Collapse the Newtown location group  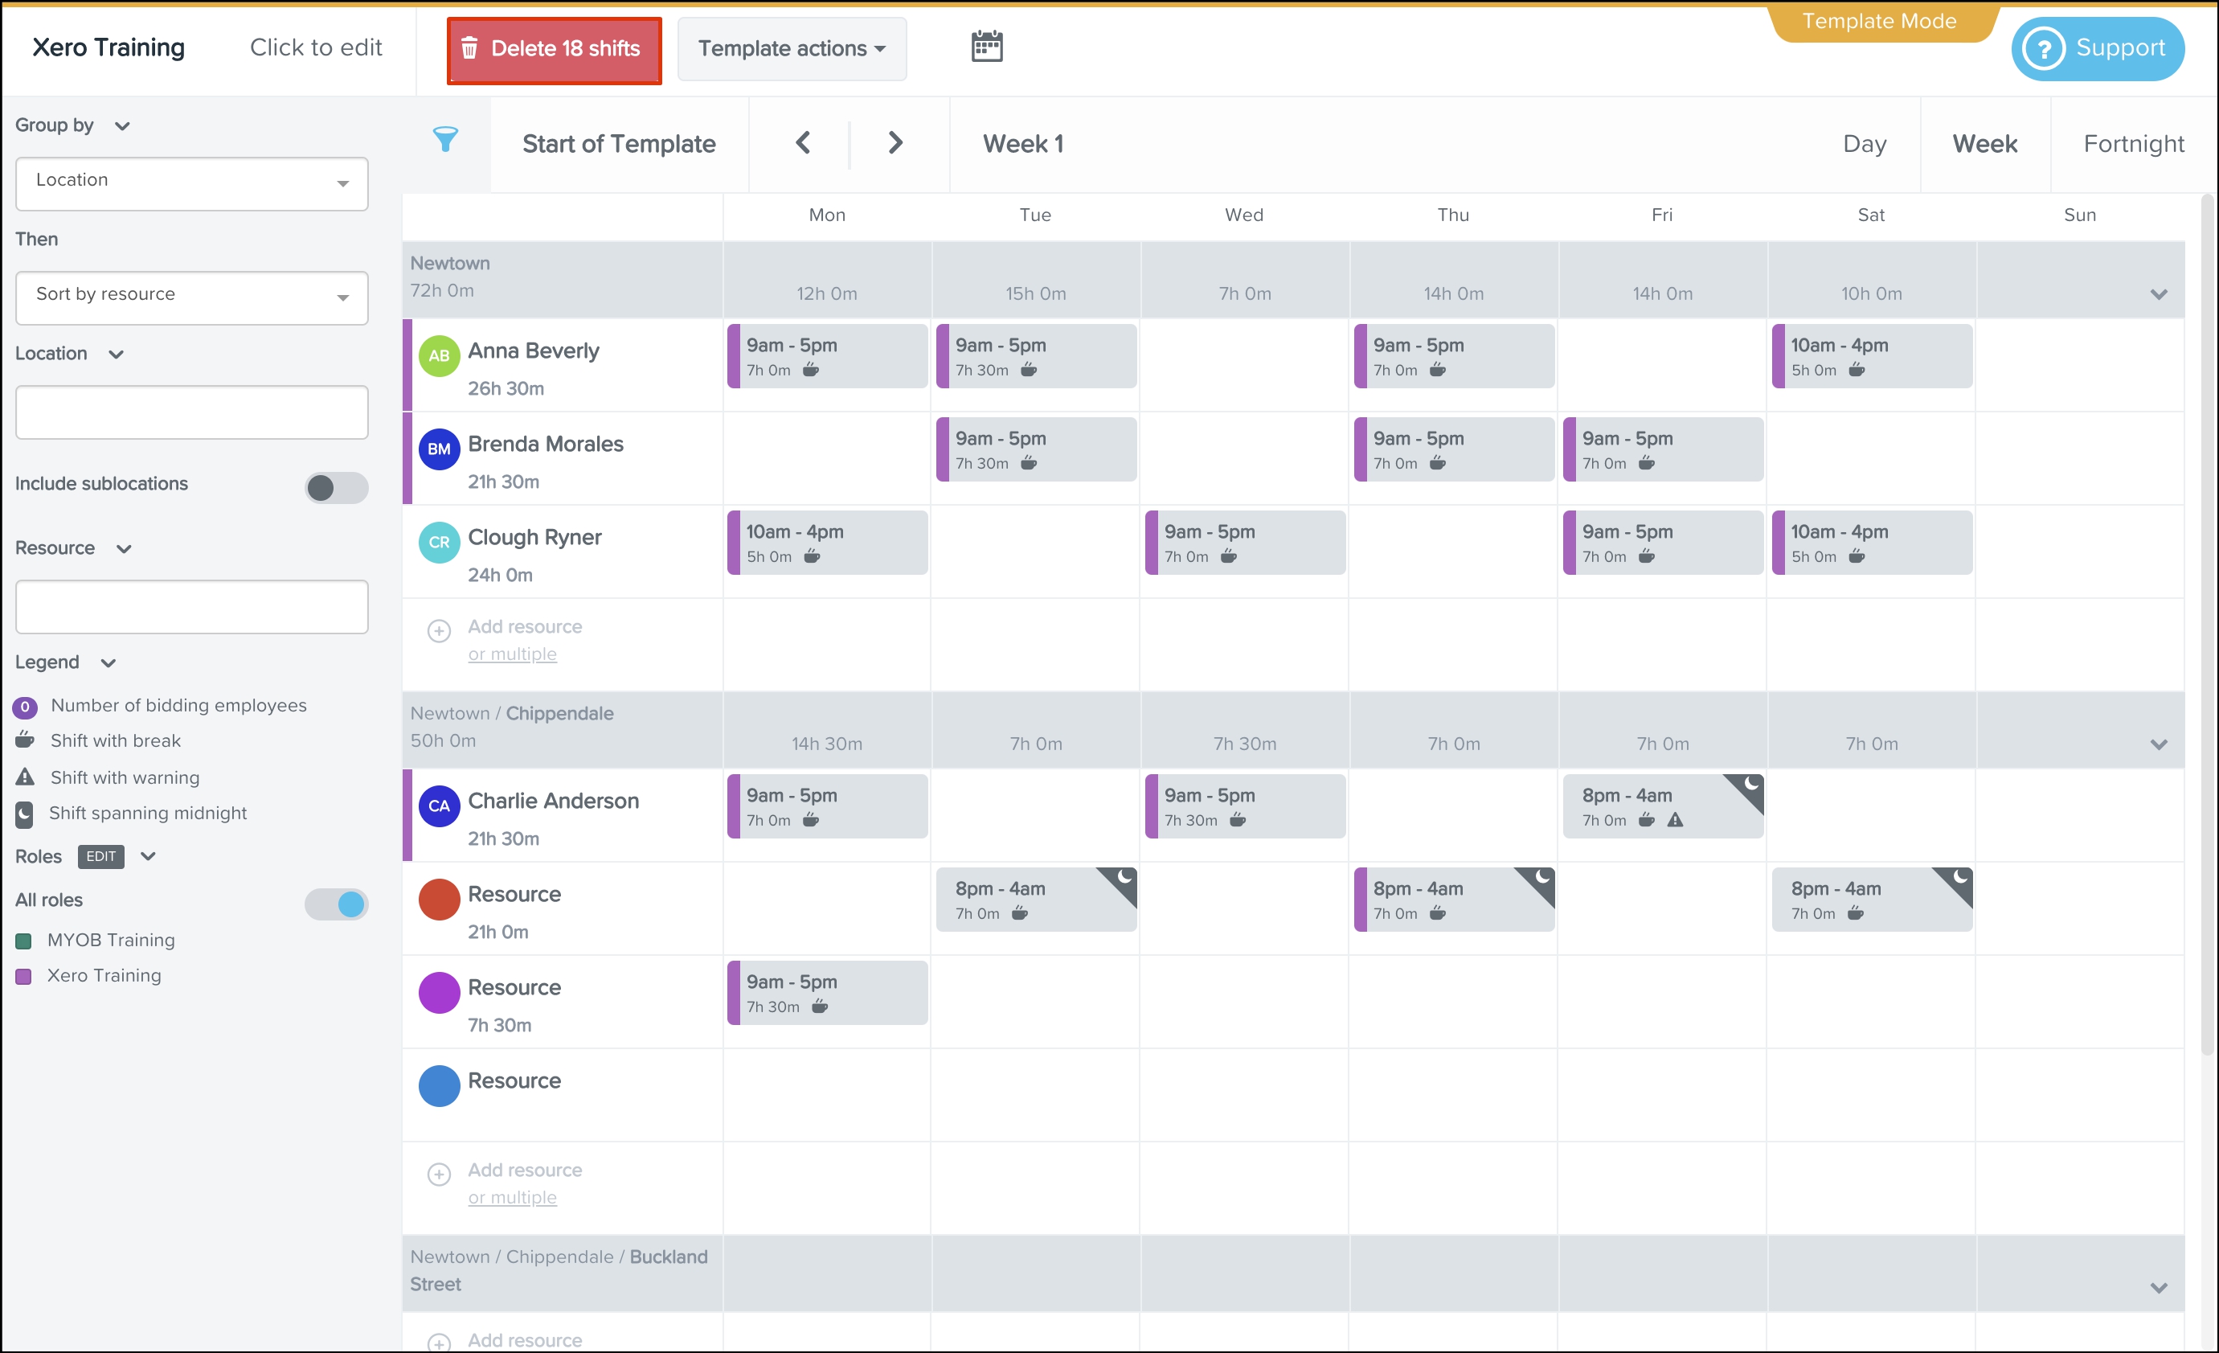(2158, 294)
